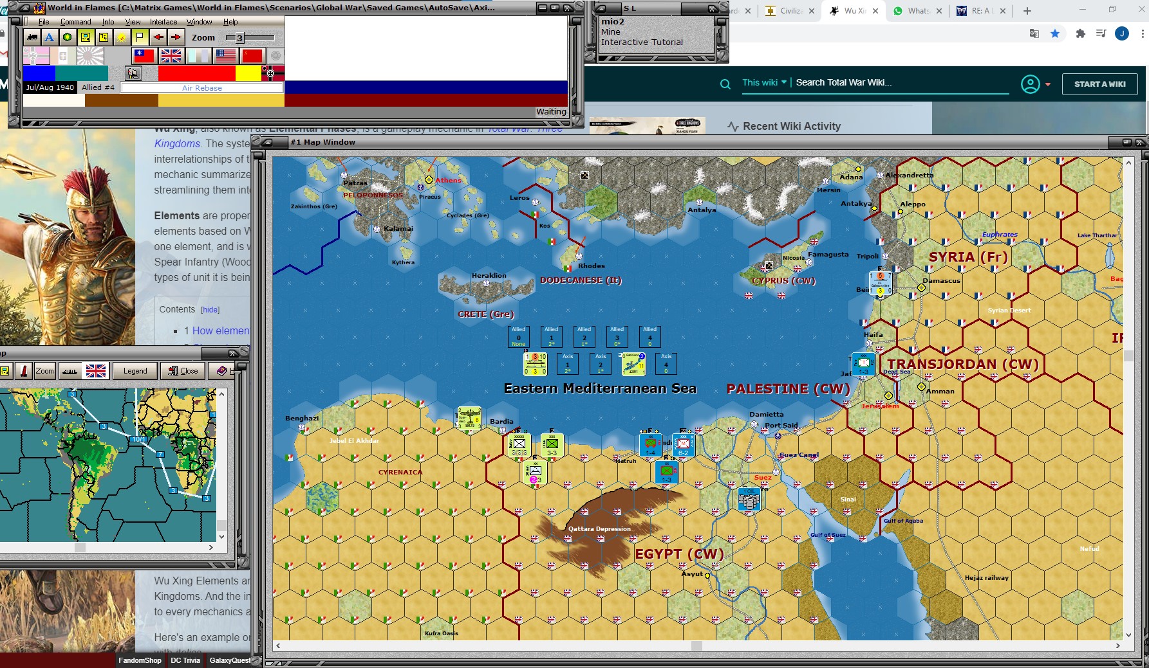This screenshot has height=668, width=1149.
Task: Select the Nationalist China flag button
Action: tap(144, 56)
